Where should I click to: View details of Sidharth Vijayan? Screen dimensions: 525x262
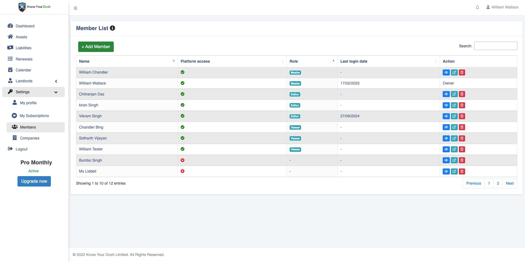(446, 138)
